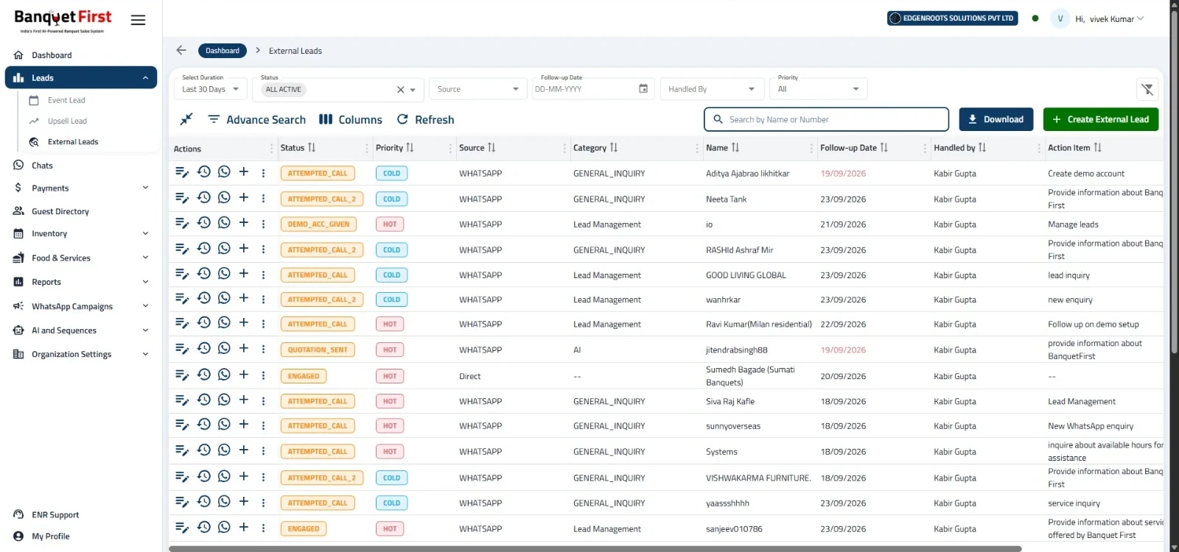Select Event Lead in sidebar
Screen dimensions: 1179x552
click(x=66, y=100)
